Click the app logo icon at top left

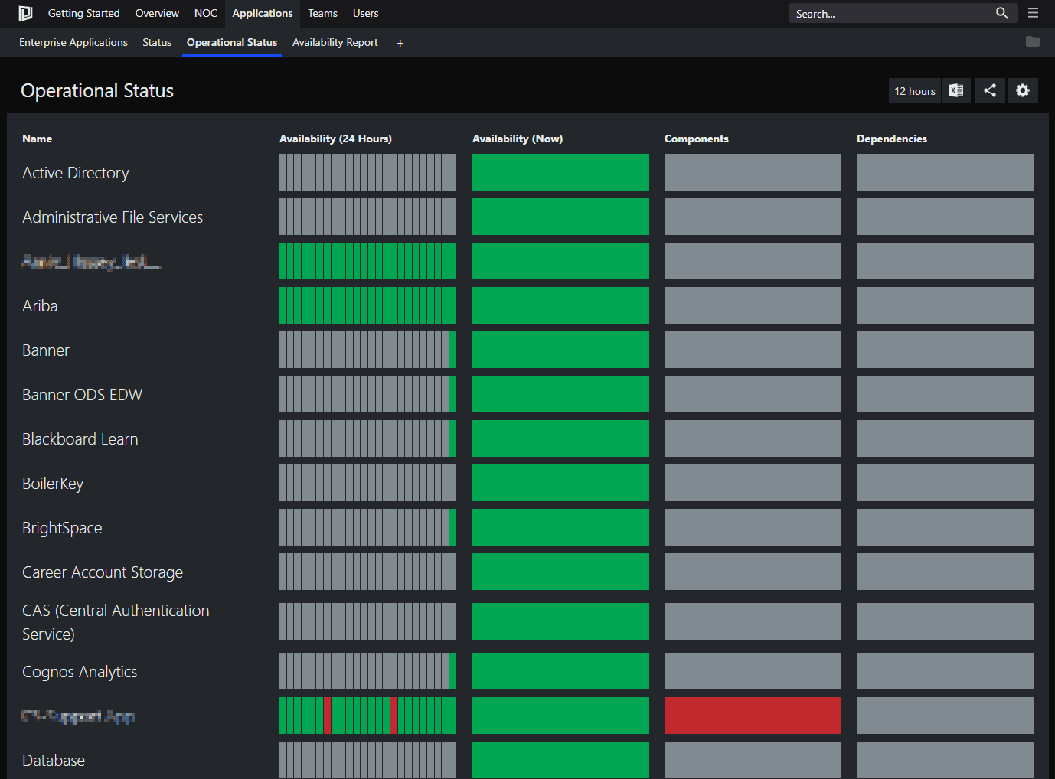(25, 13)
